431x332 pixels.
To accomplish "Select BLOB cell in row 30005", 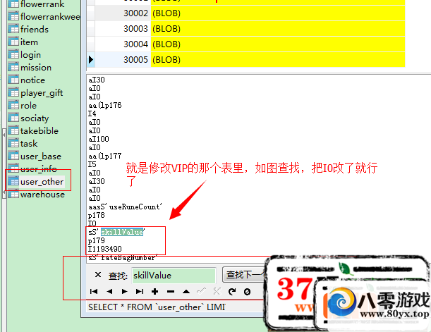I will tap(278, 60).
